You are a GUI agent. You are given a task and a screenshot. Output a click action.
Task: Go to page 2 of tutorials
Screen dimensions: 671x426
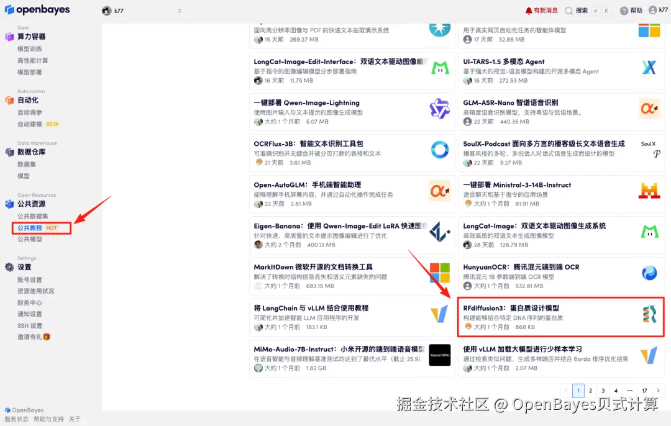click(x=591, y=391)
